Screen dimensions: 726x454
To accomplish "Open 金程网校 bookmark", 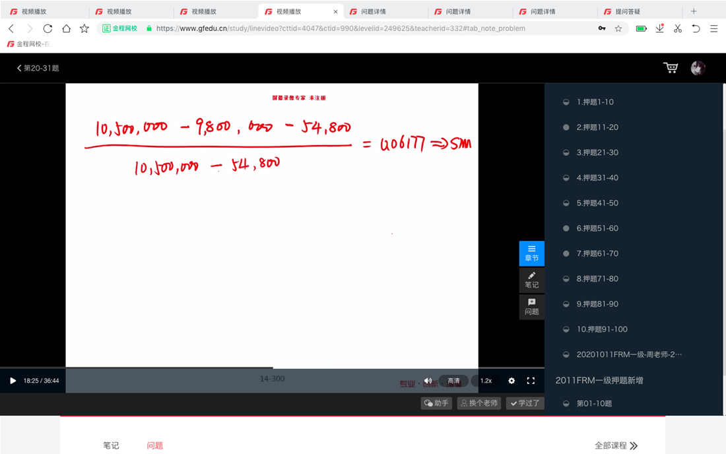I will point(28,44).
